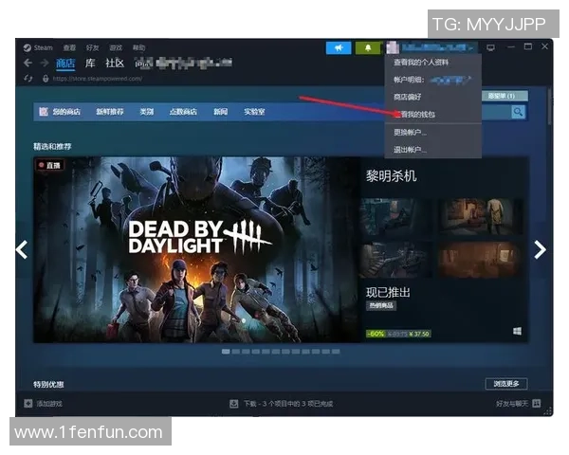View the top-right 黎明杀机 screenshot thumbnail

coord(481,217)
